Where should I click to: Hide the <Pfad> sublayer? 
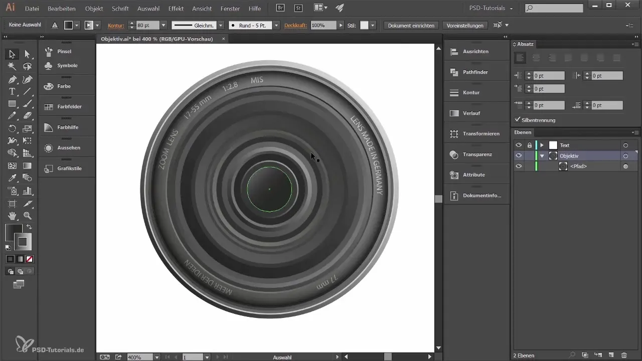tap(519, 166)
